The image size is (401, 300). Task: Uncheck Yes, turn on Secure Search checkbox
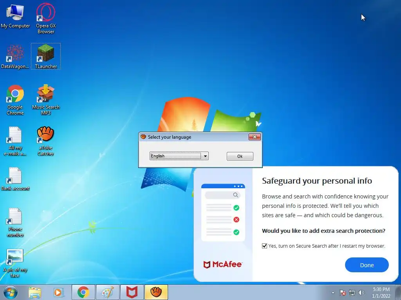pyautogui.click(x=264, y=246)
